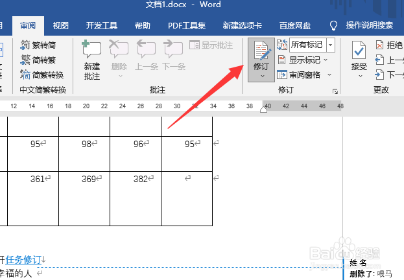The width and height of the screenshot is (404, 280).
Task: Click the Delete comment (删除) icon
Action: tap(119, 49)
